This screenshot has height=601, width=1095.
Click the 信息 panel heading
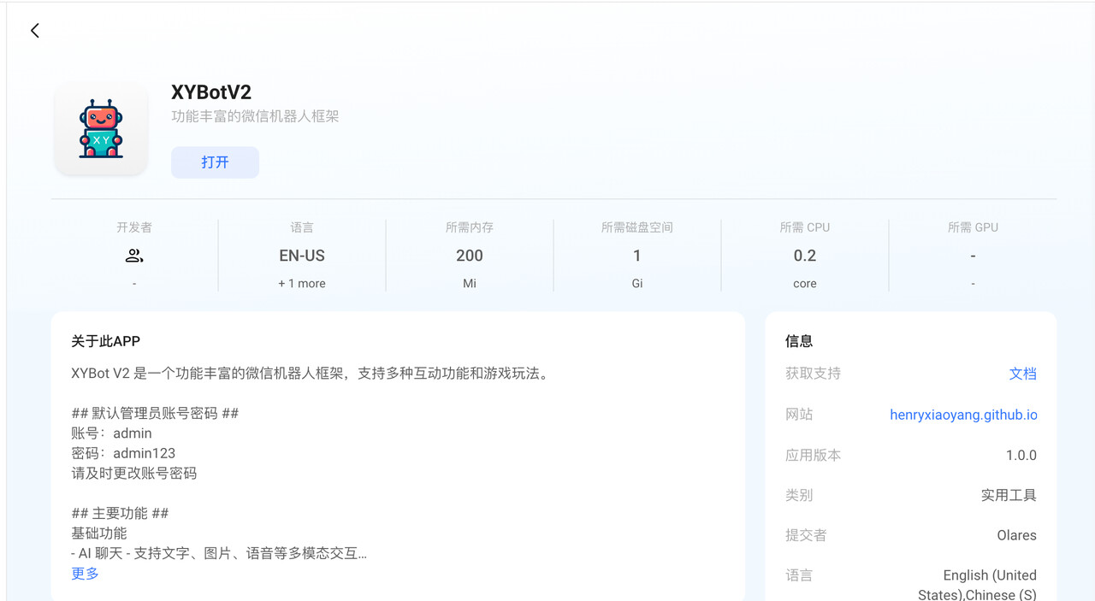pos(799,341)
